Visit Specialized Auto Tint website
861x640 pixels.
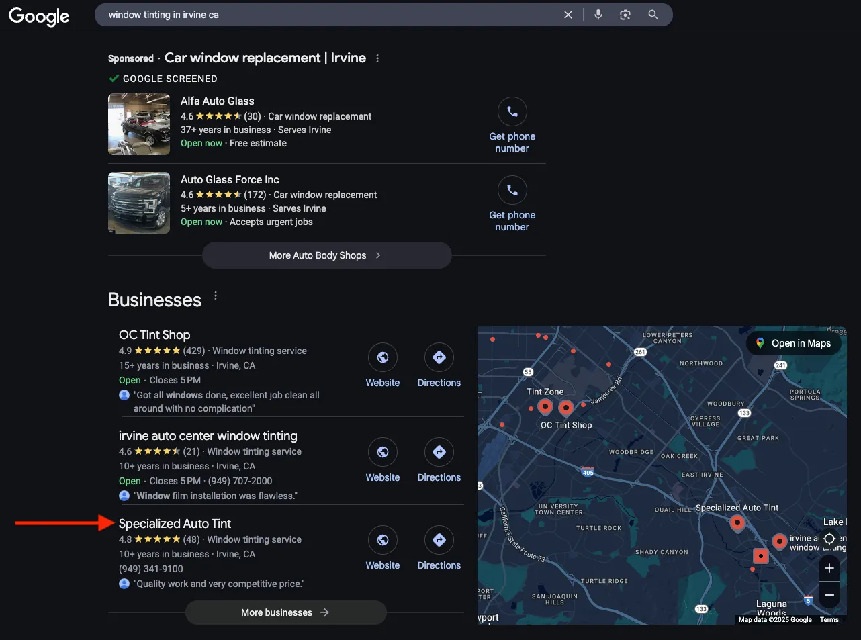click(x=383, y=549)
